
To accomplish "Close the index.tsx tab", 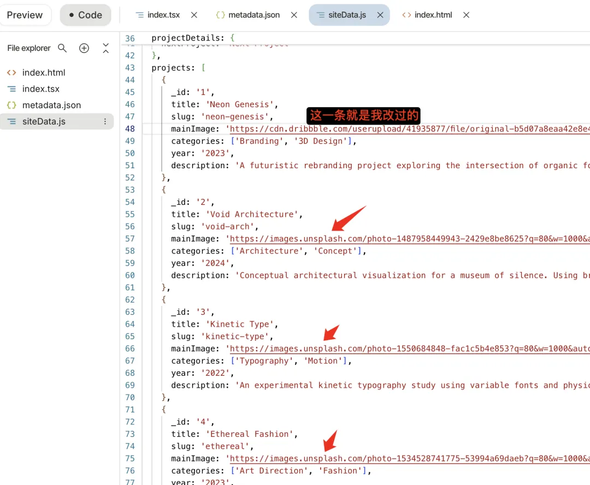I will [x=194, y=15].
